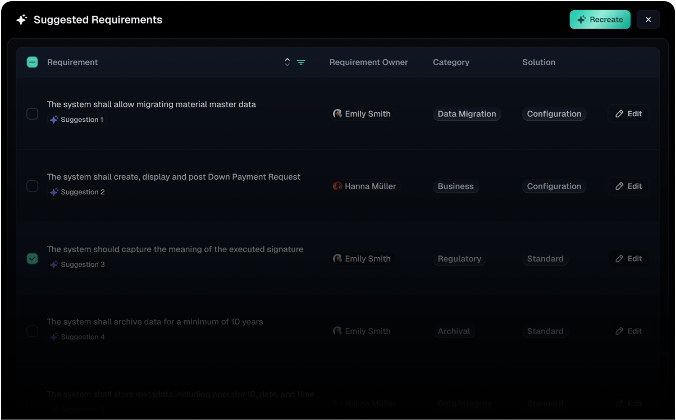Open the Data Migration category tag

(x=467, y=114)
